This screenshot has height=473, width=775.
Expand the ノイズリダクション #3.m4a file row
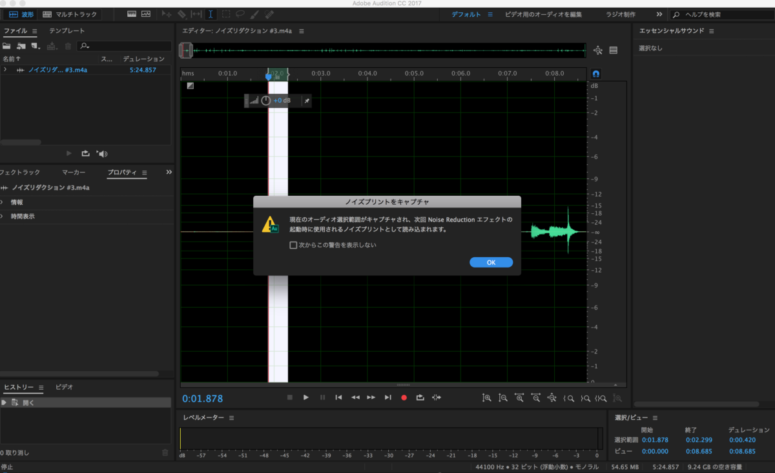click(5, 70)
